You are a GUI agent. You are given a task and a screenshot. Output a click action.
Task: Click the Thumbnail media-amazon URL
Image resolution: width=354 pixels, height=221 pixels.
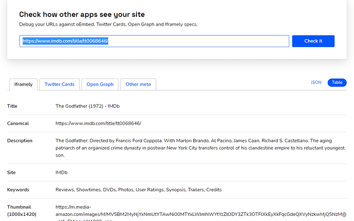tap(201, 213)
